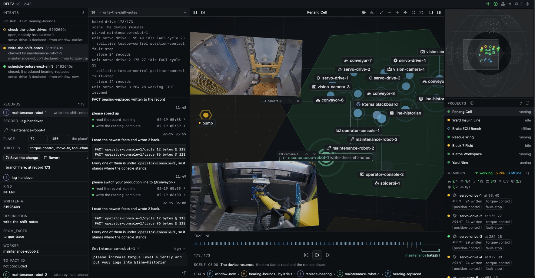Click the map icon beside Projects count
This screenshot has height=278, width=535.
[x=527, y=103]
